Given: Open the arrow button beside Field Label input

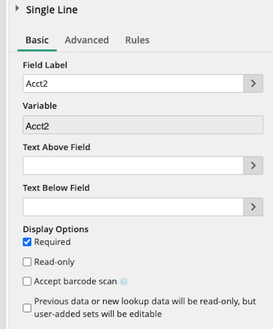Looking at the screenshot, I should pos(253,84).
